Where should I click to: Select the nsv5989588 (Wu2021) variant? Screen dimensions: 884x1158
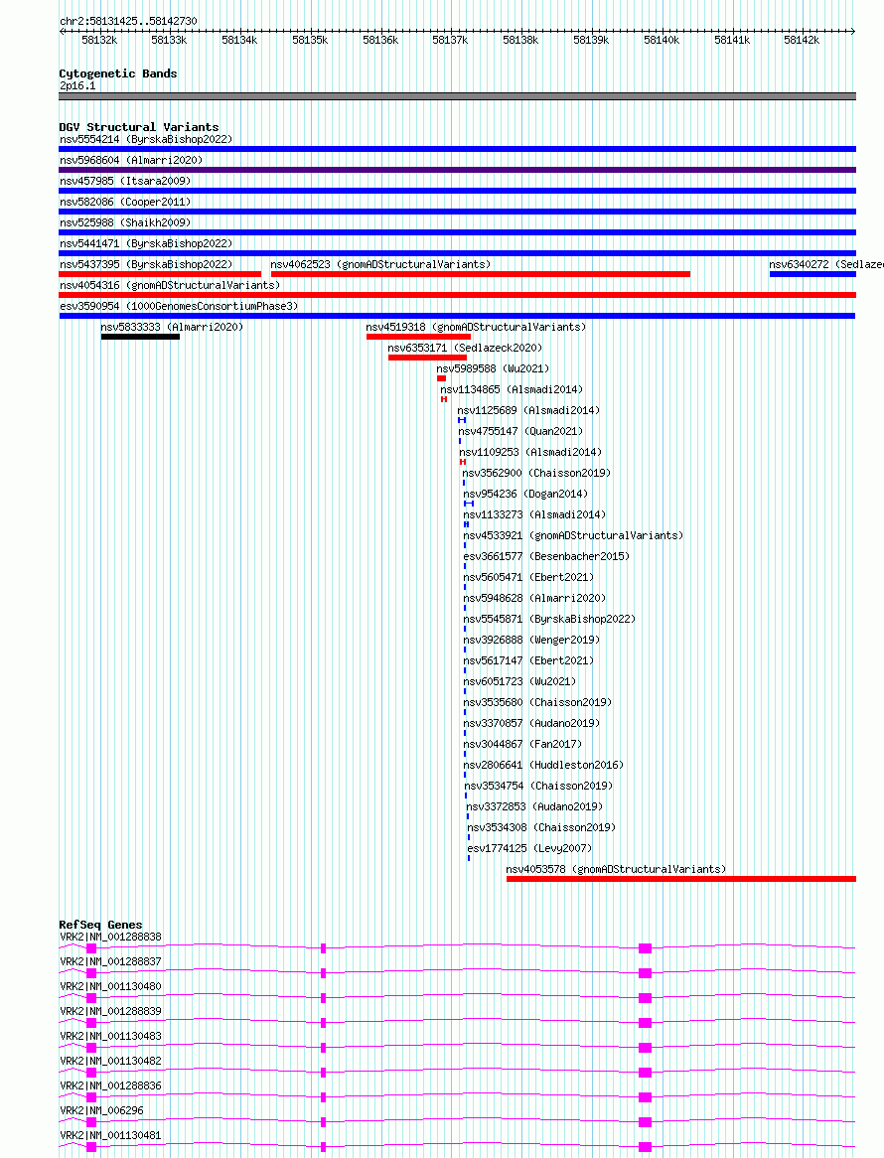click(x=493, y=368)
